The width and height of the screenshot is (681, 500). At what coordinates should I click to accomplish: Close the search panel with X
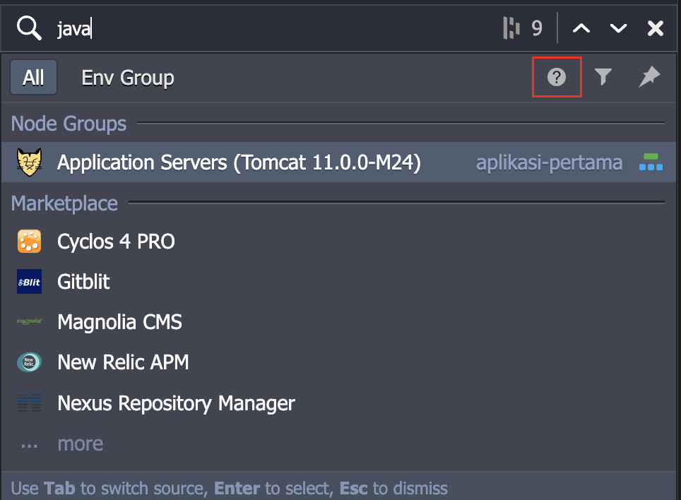pos(656,29)
